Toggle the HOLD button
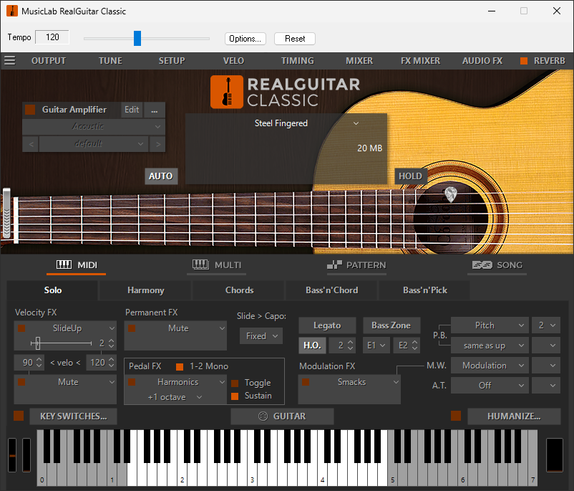Viewport: 574px width, 491px height. click(x=410, y=176)
